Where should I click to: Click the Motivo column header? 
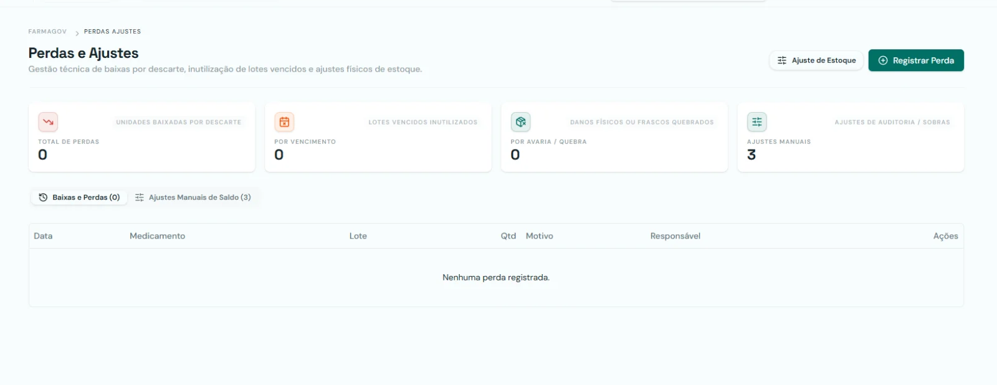point(540,236)
